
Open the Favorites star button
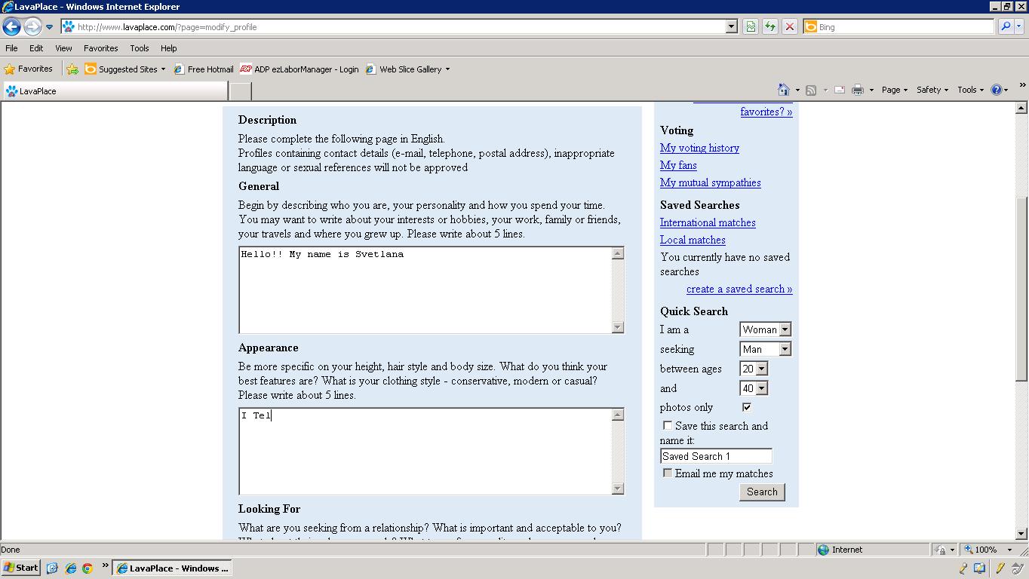(x=29, y=69)
